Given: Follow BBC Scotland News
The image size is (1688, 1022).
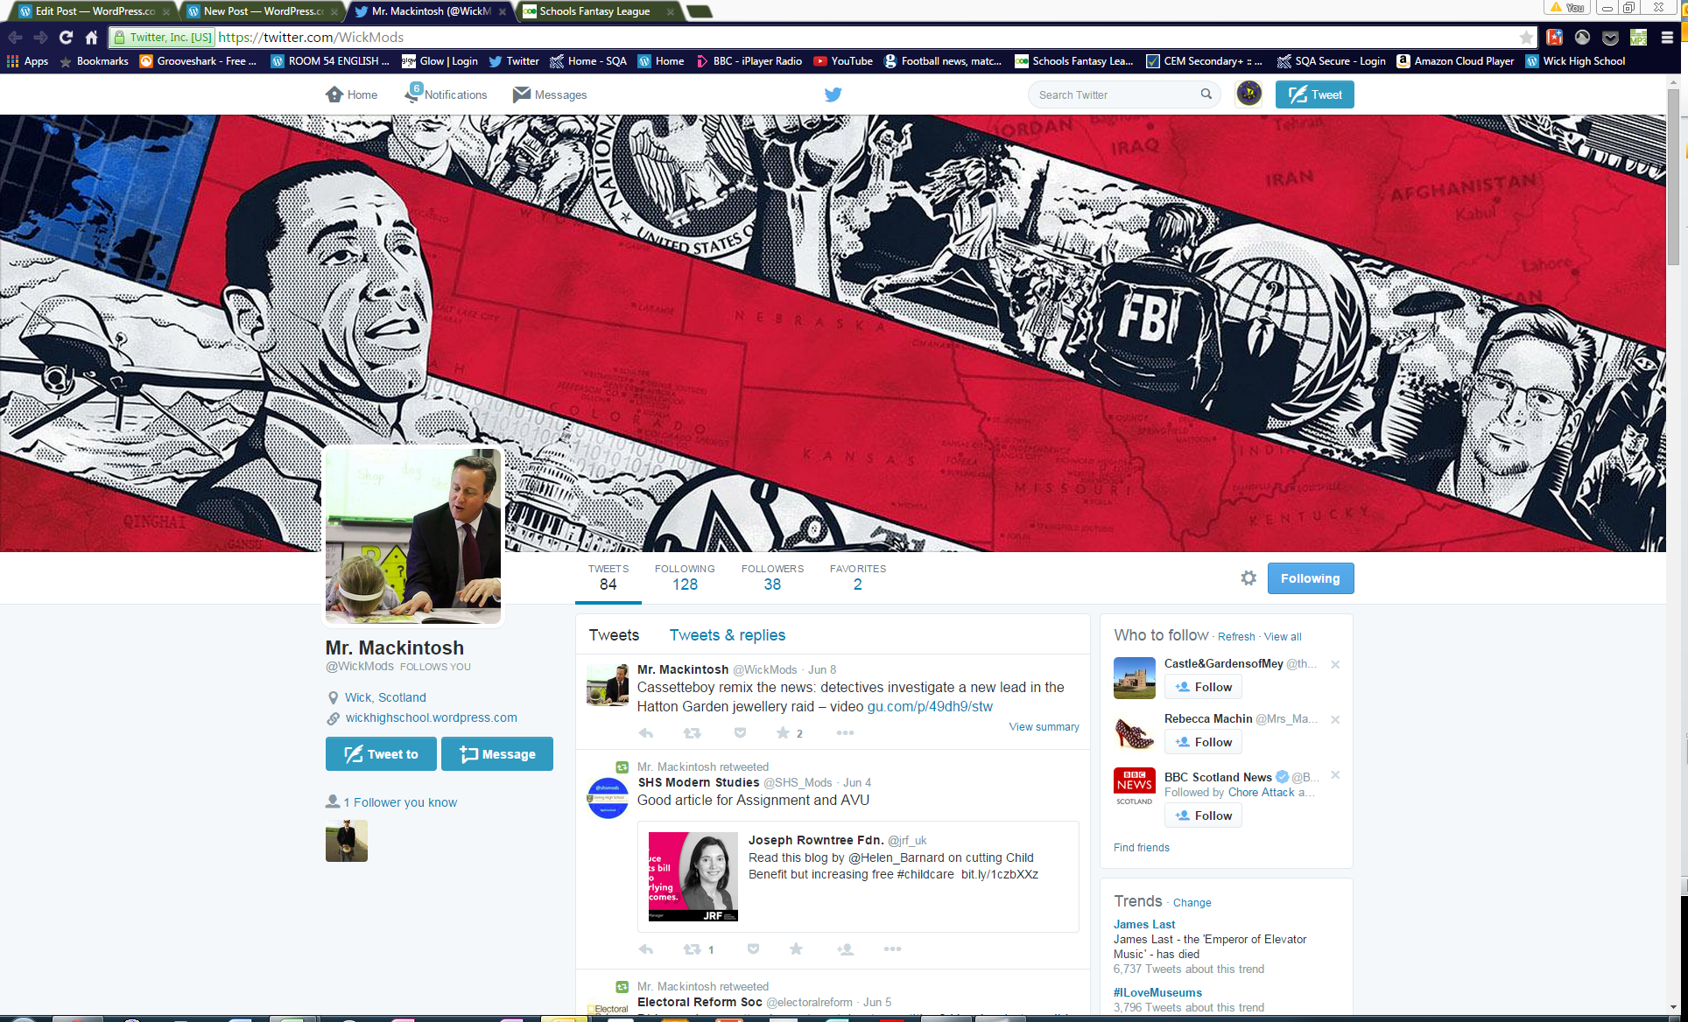Looking at the screenshot, I should click(1204, 815).
